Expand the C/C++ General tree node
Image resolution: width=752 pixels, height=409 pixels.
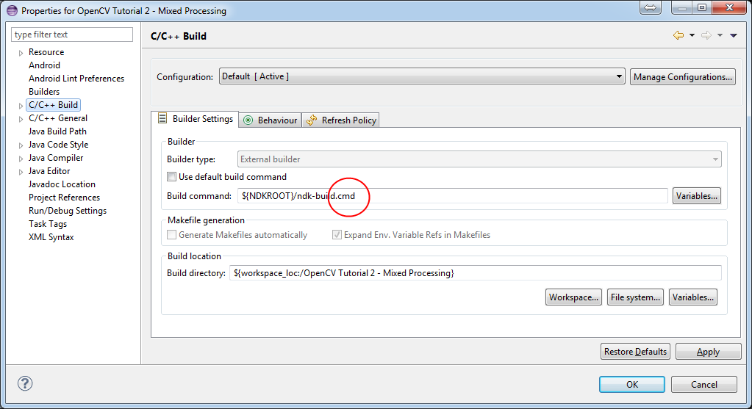(21, 119)
